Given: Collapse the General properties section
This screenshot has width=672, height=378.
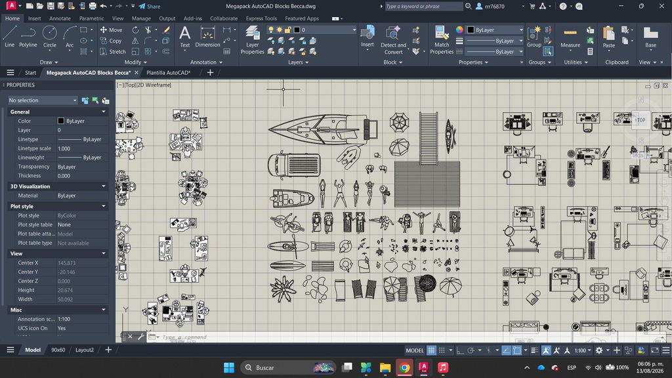Looking at the screenshot, I should 103,112.
